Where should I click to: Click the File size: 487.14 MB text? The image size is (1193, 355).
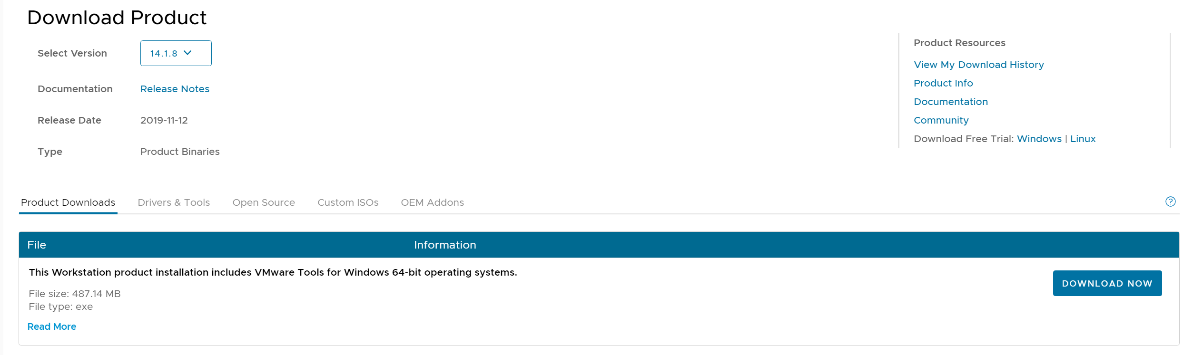75,294
